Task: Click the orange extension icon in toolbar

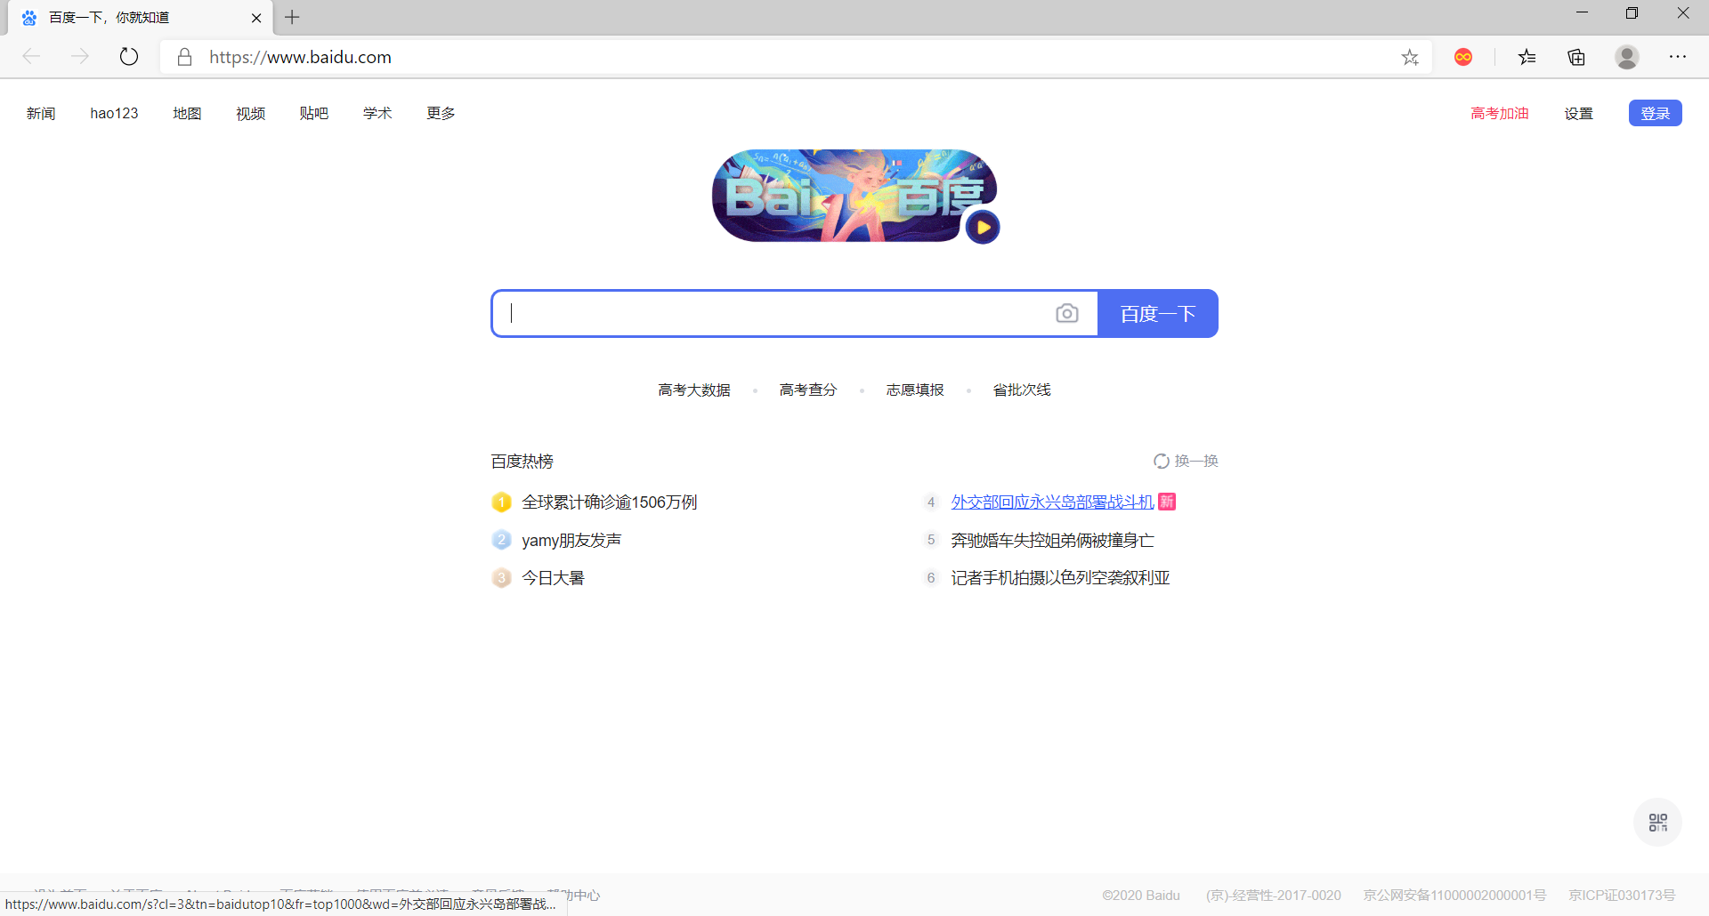Action: (x=1463, y=57)
